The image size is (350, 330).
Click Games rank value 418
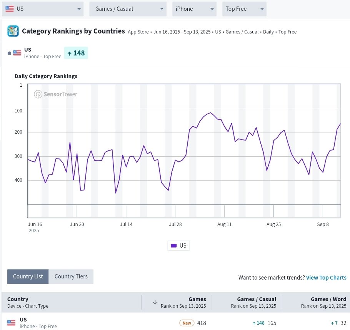[x=202, y=323]
